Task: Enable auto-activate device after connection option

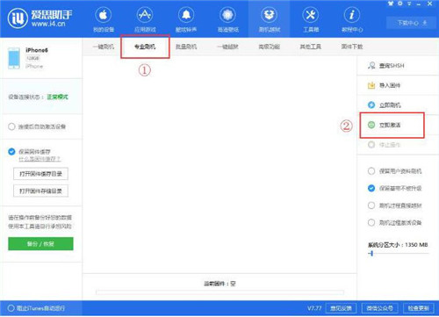Action: (x=11, y=126)
